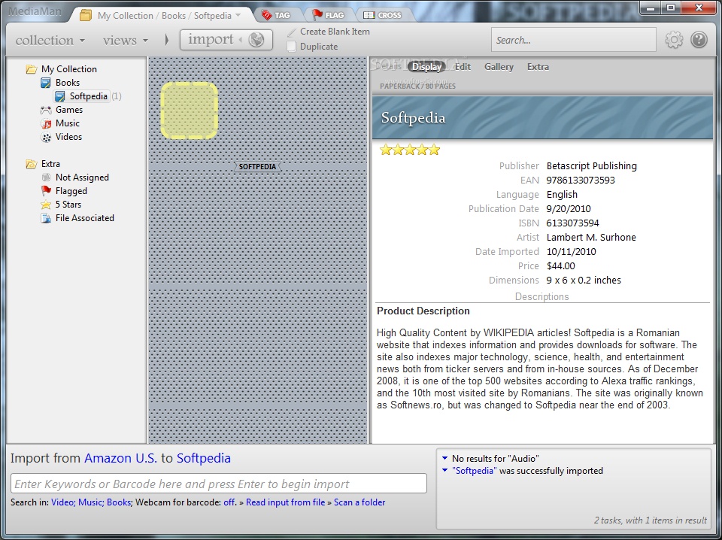This screenshot has width=722, height=540.
Task: Click the book icon next to Books
Action: 46,83
